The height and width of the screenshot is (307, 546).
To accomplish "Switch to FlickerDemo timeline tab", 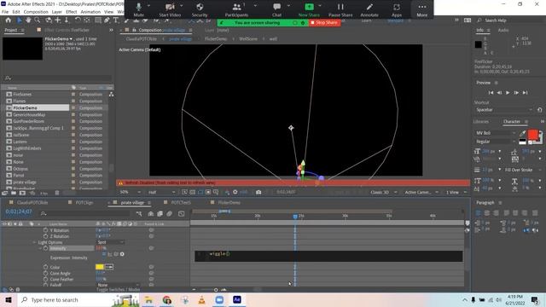I will click(x=229, y=203).
